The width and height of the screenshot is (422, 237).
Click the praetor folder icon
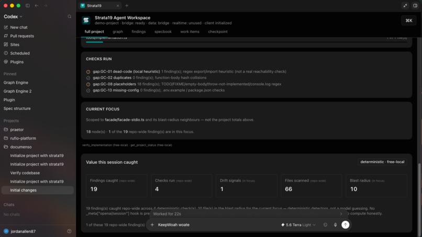pyautogui.click(x=6, y=129)
